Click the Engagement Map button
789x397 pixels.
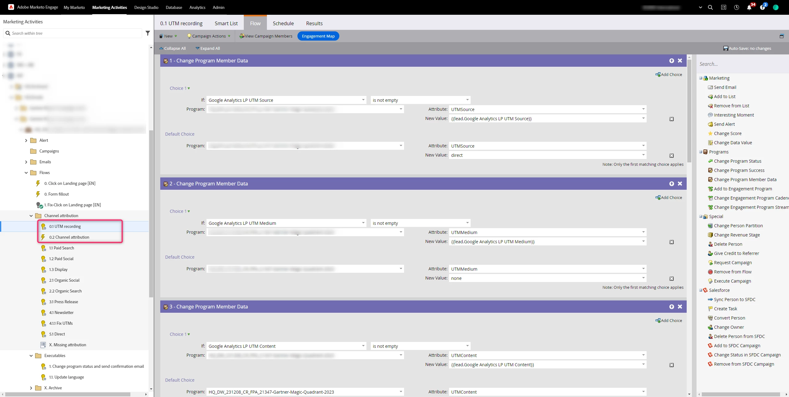click(x=318, y=36)
